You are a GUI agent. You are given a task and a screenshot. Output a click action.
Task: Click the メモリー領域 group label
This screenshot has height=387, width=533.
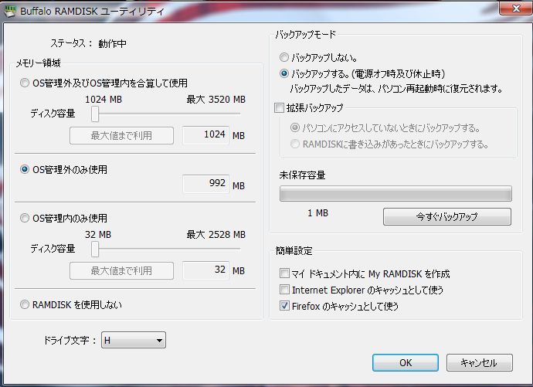[x=39, y=63]
